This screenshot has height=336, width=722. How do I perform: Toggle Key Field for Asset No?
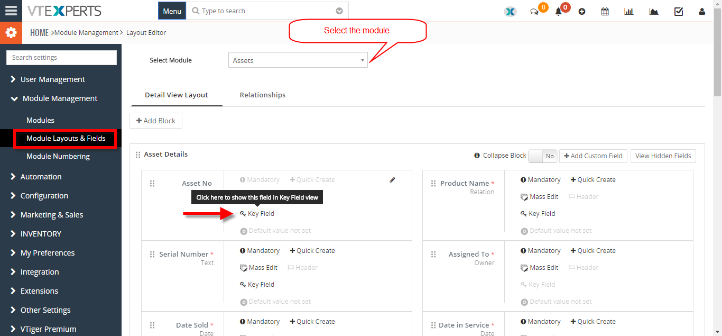[x=257, y=214]
